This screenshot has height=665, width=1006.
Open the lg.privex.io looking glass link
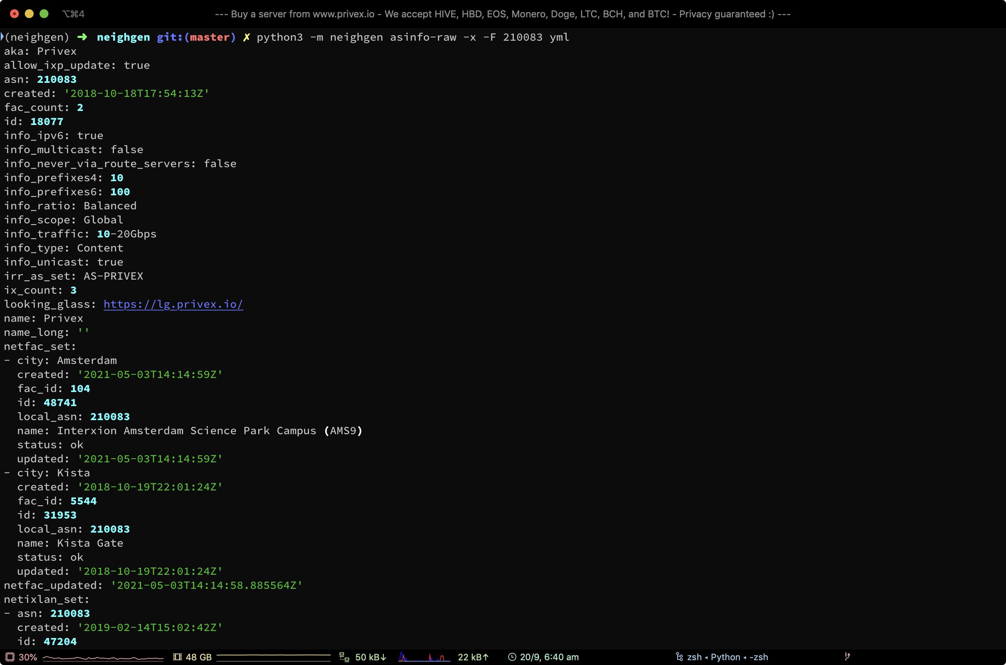[x=173, y=304]
